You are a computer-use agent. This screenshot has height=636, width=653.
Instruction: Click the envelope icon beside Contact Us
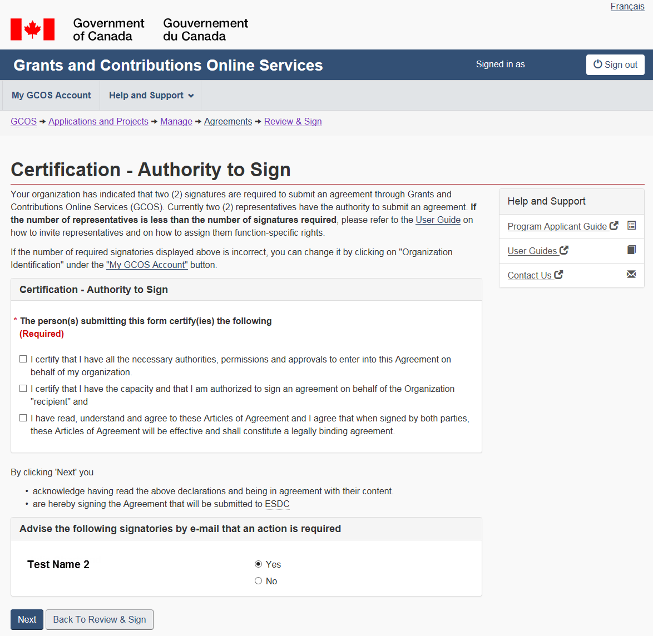pos(631,274)
